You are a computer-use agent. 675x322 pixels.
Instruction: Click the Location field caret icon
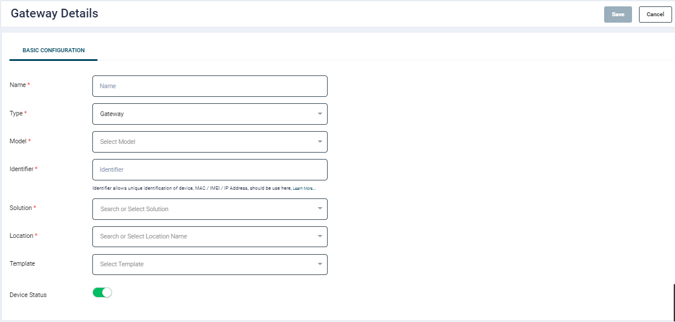click(x=319, y=236)
